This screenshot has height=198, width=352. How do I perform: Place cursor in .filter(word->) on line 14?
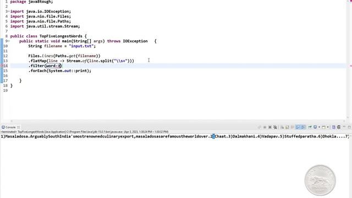pyautogui.click(x=45, y=66)
